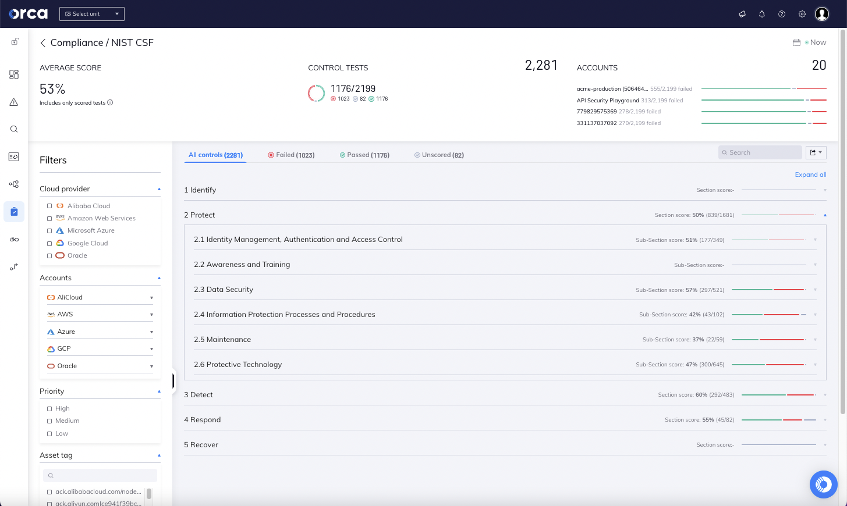The height and width of the screenshot is (506, 847).
Task: Check the Google Cloud provider checkbox
Action: pos(49,243)
